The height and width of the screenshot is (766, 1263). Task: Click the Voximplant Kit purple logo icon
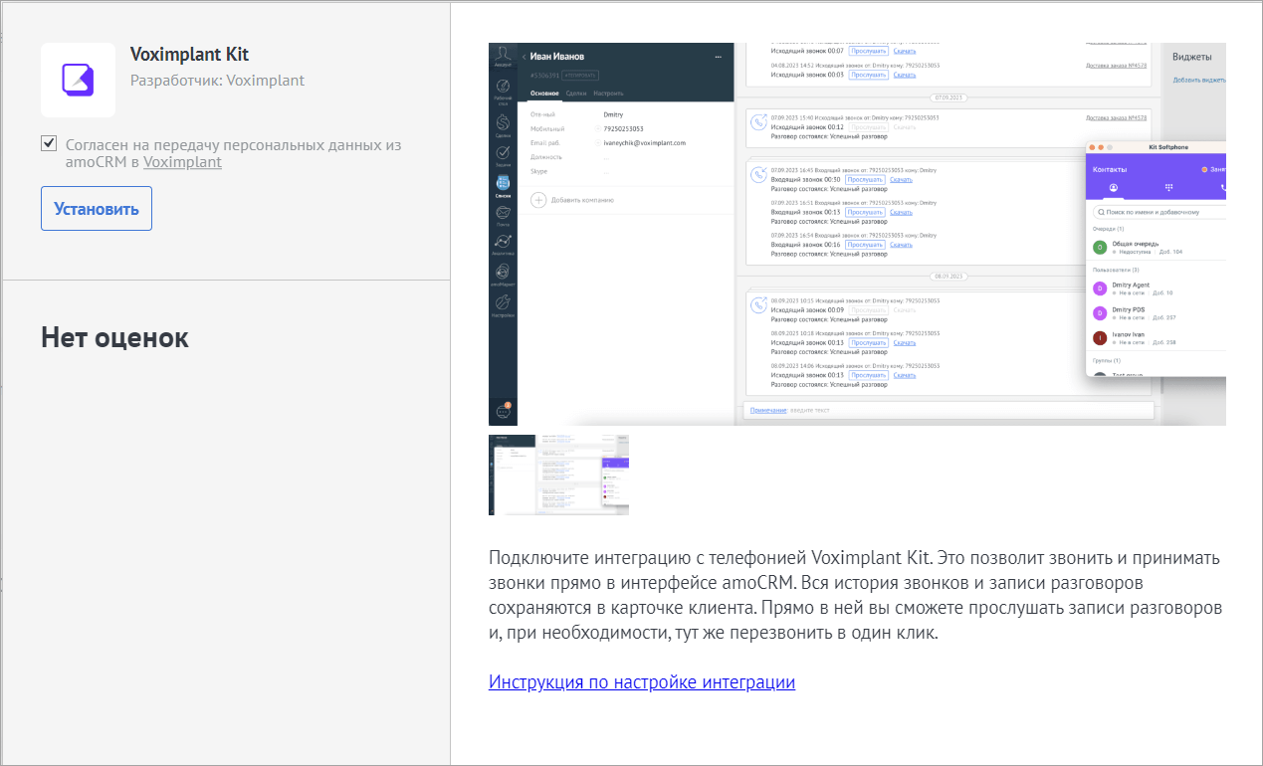[78, 80]
